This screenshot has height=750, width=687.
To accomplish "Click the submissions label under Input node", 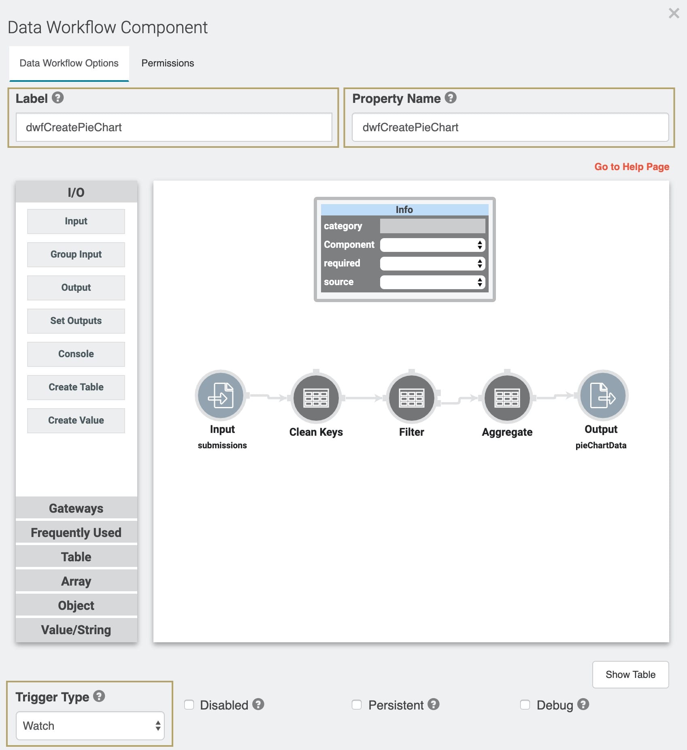I will click(222, 445).
